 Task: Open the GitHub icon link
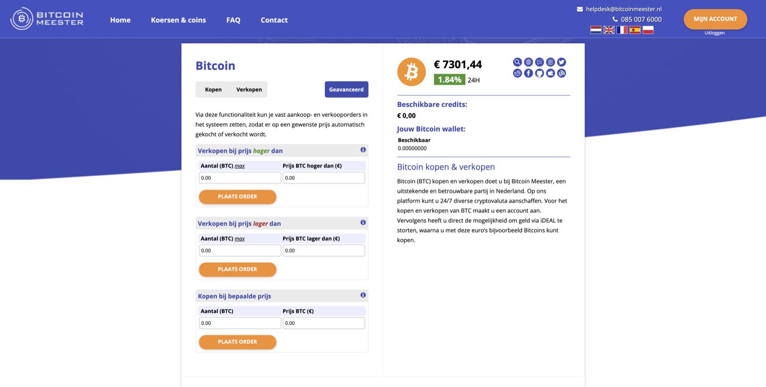tap(539, 73)
